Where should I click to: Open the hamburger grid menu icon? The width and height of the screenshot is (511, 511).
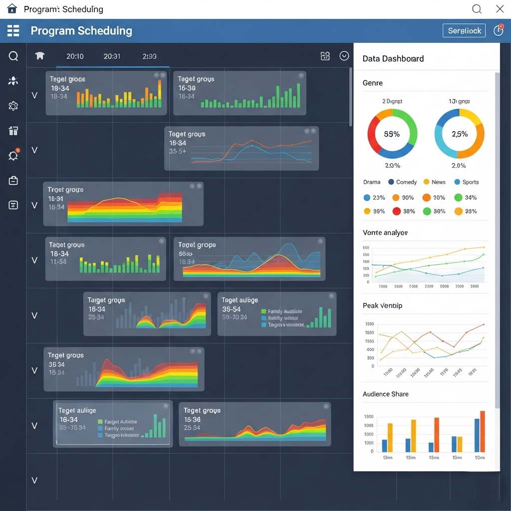[x=13, y=30]
